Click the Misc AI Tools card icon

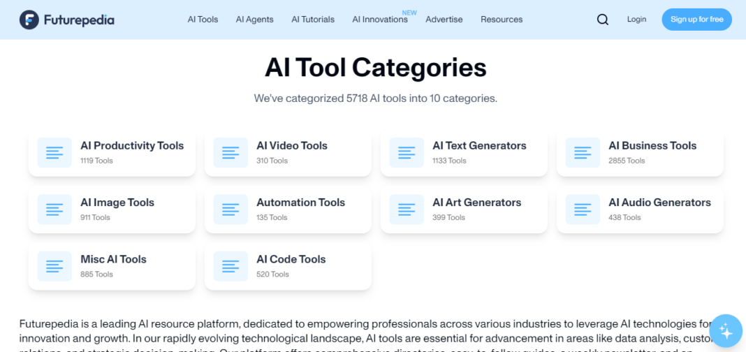[54, 265]
